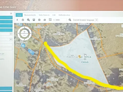Click parcel label 906 P=1833,2 m2

click(x=21, y=85)
